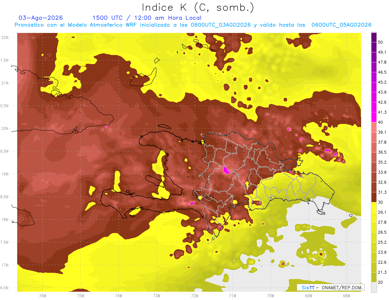Click the "21N" latitude label

(x=5, y=83)
